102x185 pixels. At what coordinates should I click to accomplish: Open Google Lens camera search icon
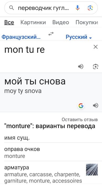[x=90, y=8]
